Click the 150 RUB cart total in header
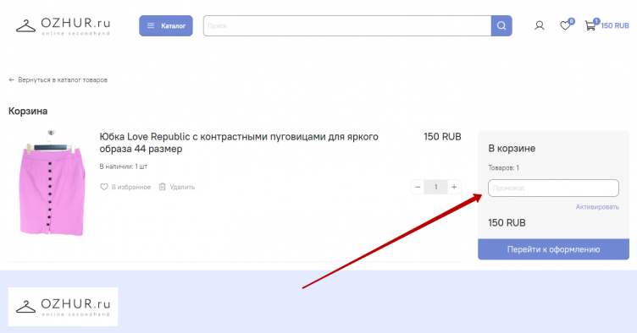Image resolution: width=637 pixels, height=333 pixels. [615, 26]
